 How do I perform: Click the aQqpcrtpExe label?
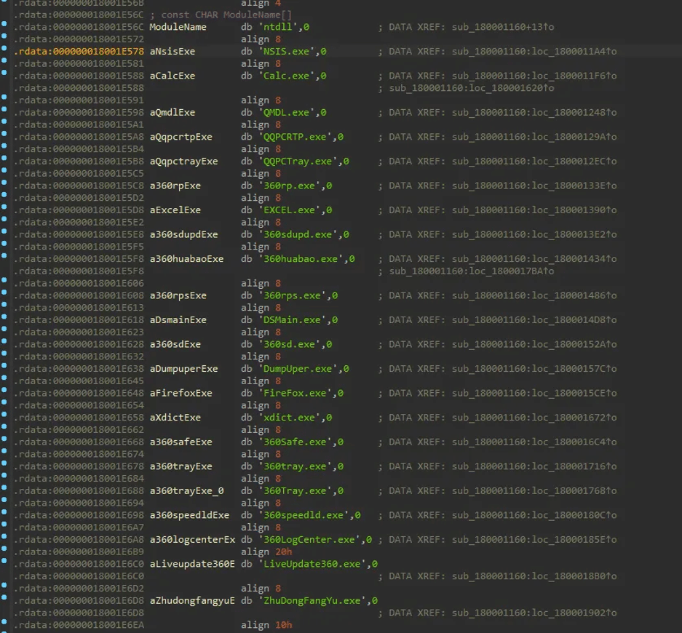181,137
